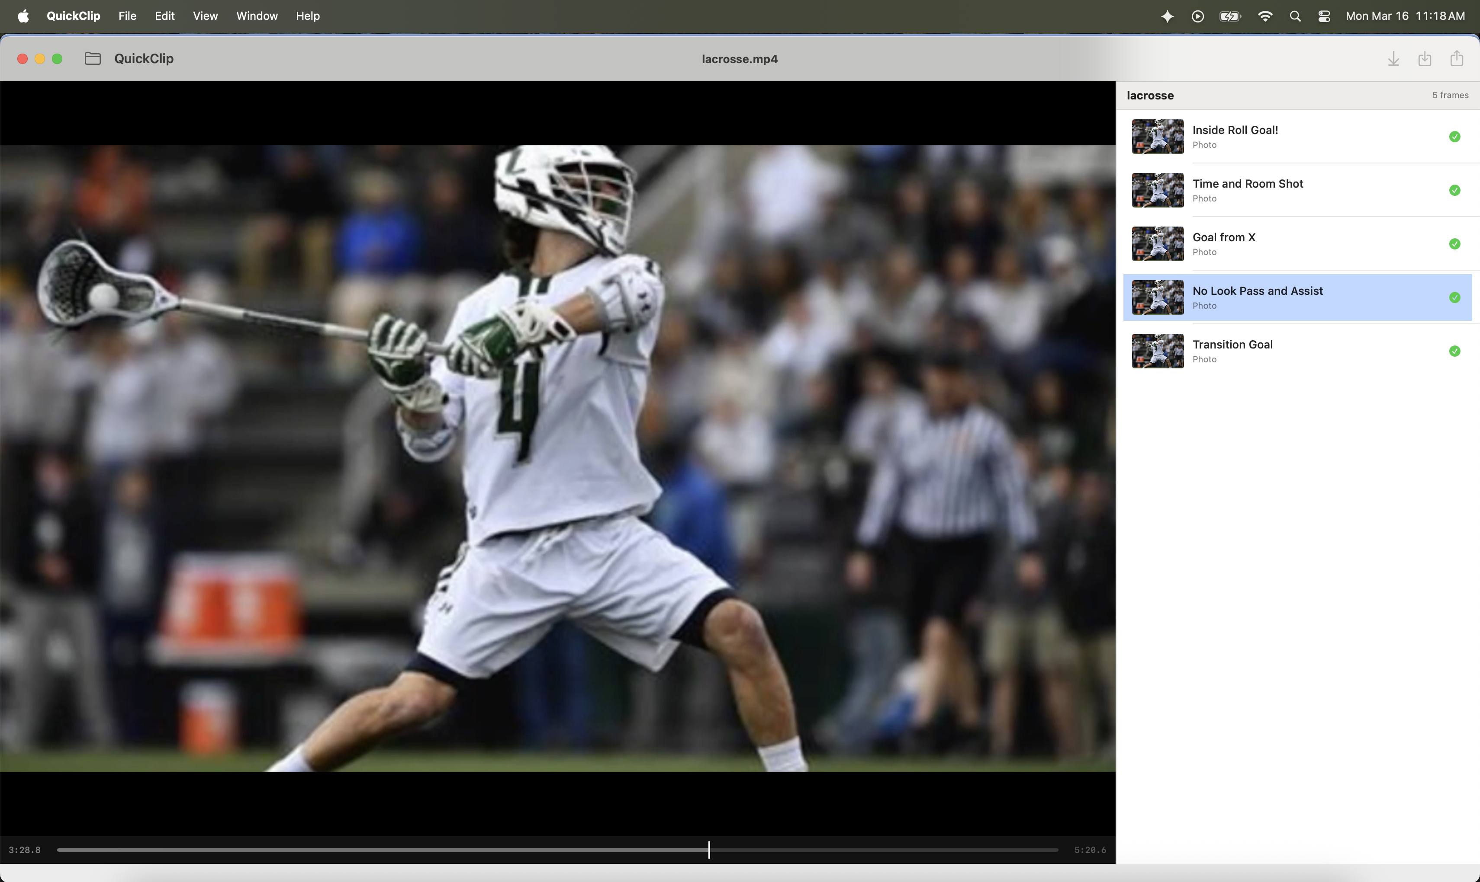Toggle the checkmark on Goal from X
1480x882 pixels.
coord(1455,244)
